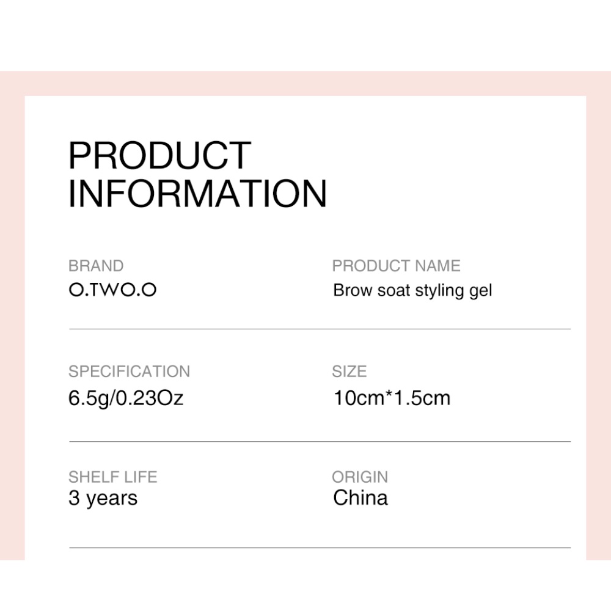
Task: Click the BRAND field label
Action: [x=96, y=266]
